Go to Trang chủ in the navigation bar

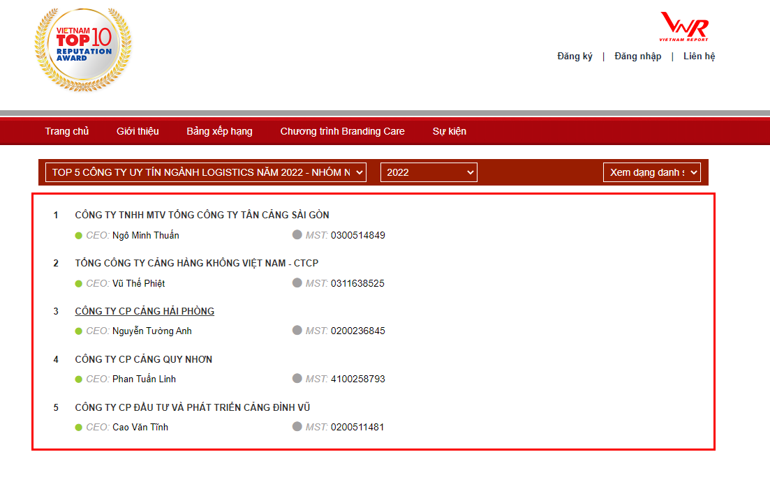pyautogui.click(x=67, y=131)
